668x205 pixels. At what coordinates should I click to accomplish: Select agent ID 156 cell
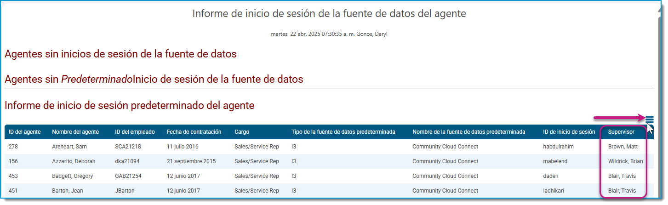coord(13,161)
